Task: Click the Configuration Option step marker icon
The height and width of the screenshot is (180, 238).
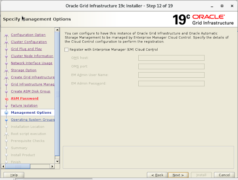Action: pyautogui.click(x=6, y=35)
